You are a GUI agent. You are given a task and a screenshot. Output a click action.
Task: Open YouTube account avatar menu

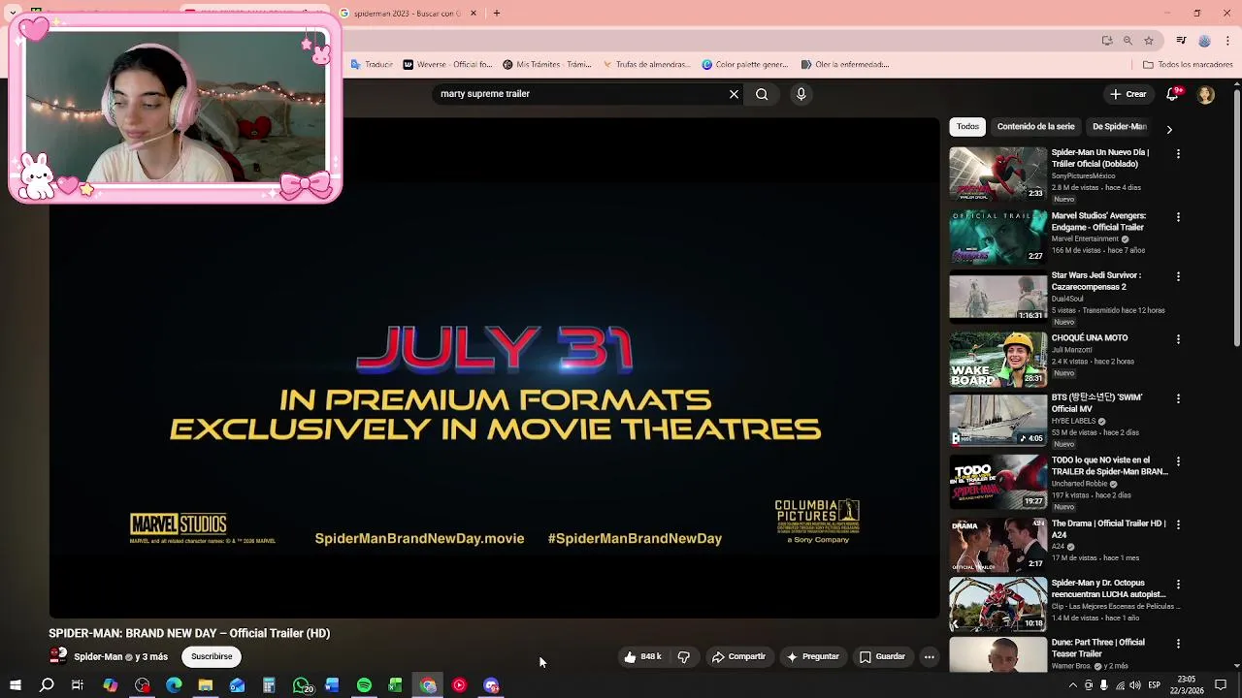[x=1205, y=94]
